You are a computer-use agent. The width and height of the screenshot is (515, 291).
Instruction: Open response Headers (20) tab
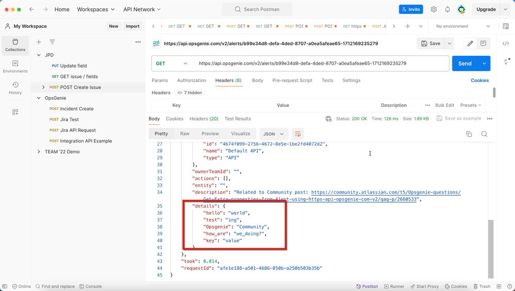[x=204, y=119]
